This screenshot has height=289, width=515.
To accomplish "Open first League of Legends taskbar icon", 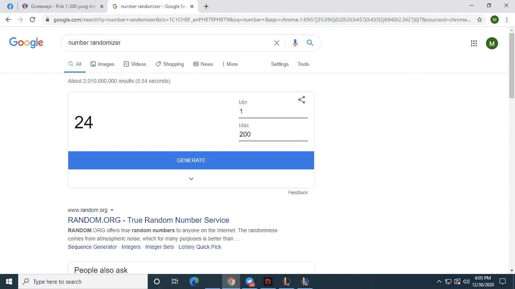I will tap(287, 281).
